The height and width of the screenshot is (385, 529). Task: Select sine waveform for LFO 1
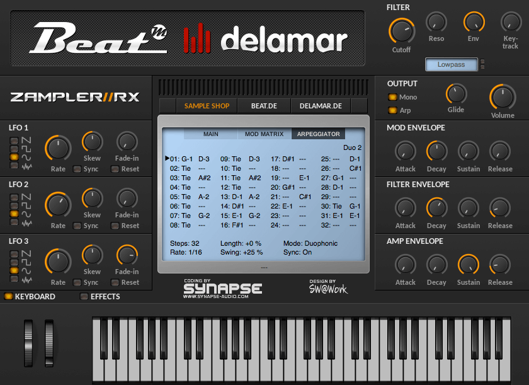coord(14,157)
